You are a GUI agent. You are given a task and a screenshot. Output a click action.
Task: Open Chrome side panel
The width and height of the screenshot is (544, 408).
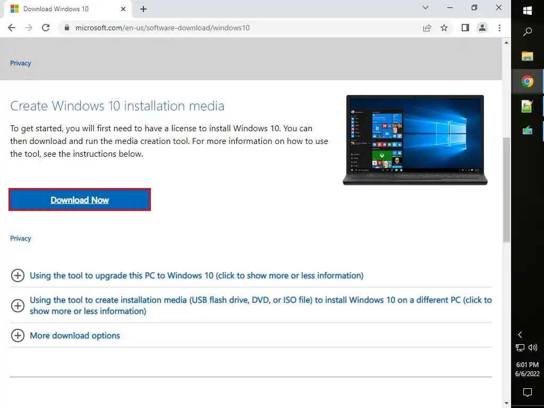[465, 28]
